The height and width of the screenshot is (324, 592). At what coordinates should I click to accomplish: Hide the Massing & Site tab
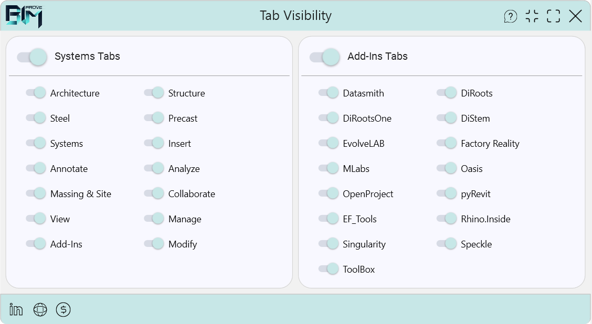36,193
